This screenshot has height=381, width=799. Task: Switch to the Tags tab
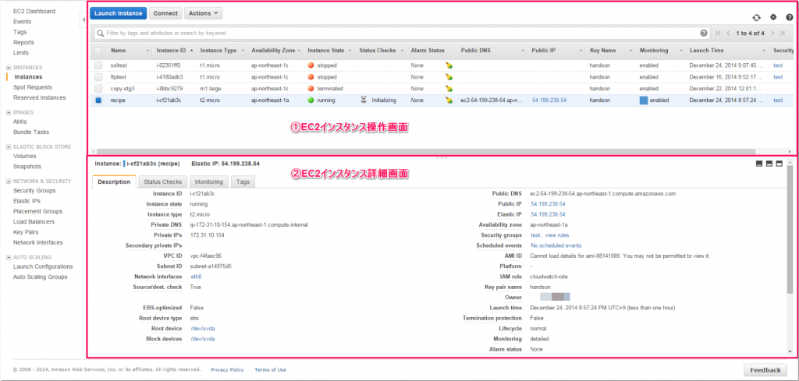pyautogui.click(x=243, y=182)
